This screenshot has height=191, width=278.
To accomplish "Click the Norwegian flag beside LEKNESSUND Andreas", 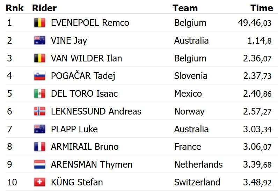I will point(39,111).
